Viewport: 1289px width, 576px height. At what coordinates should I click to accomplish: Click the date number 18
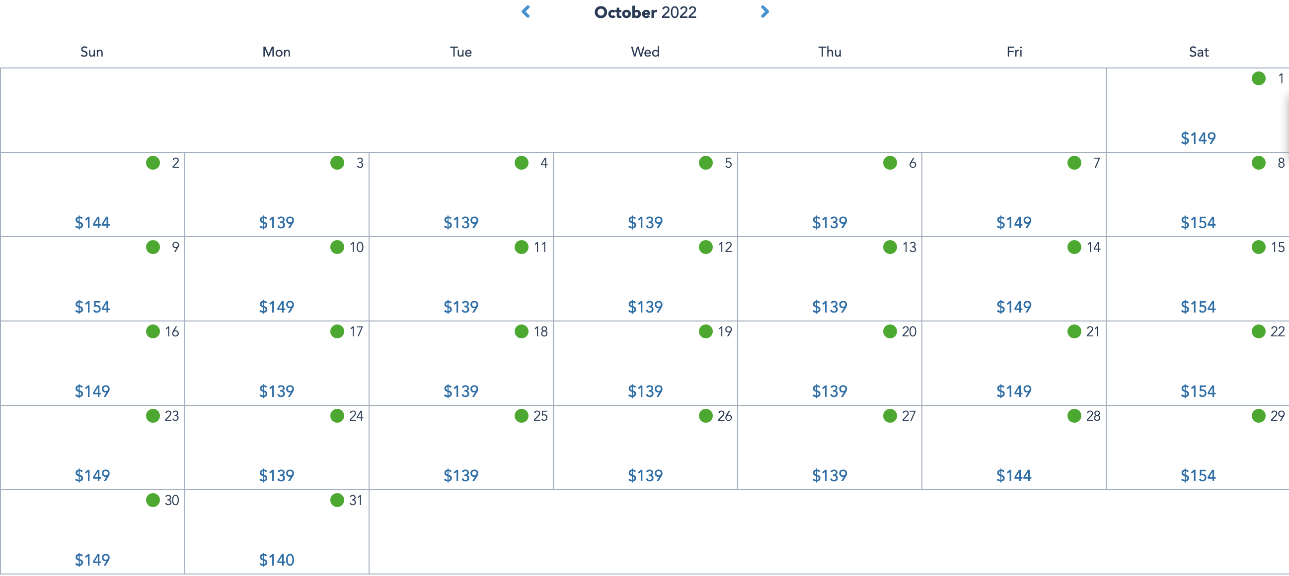tap(540, 331)
